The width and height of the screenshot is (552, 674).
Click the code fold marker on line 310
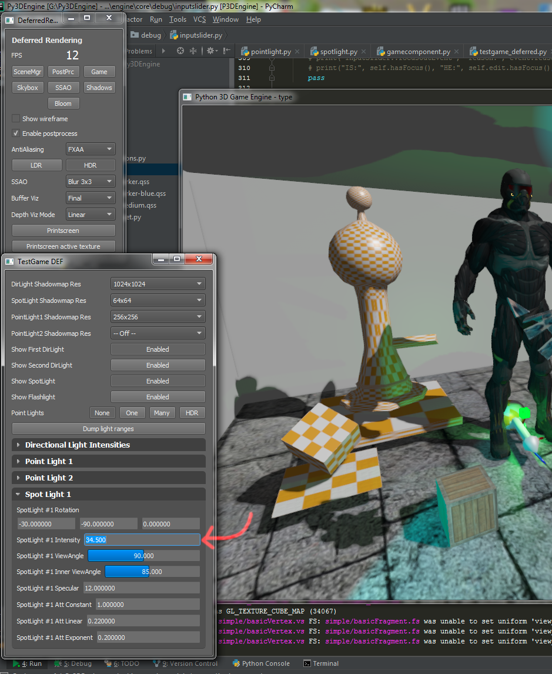pyautogui.click(x=272, y=68)
